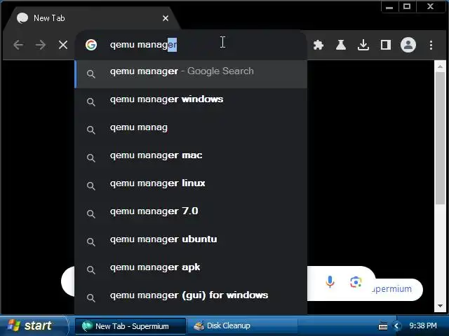
Task: Select the New Tab browser tab
Action: pyautogui.click(x=92, y=18)
